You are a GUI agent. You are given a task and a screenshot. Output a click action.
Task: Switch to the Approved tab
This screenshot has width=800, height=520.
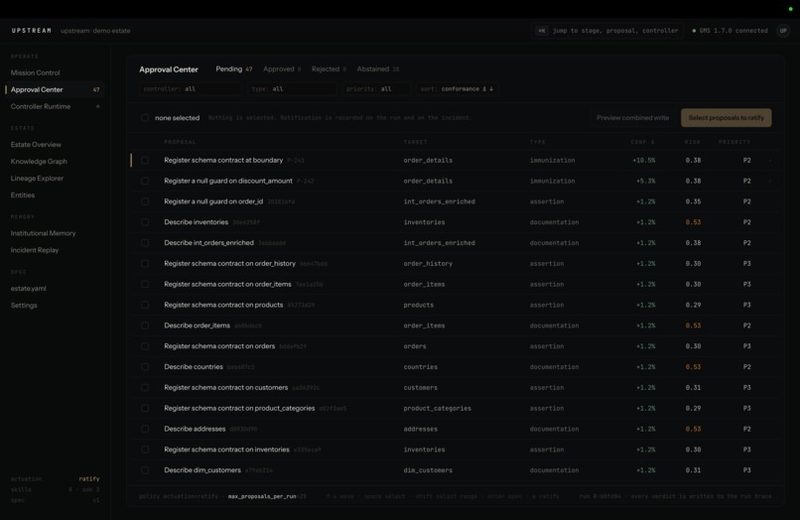(282, 68)
